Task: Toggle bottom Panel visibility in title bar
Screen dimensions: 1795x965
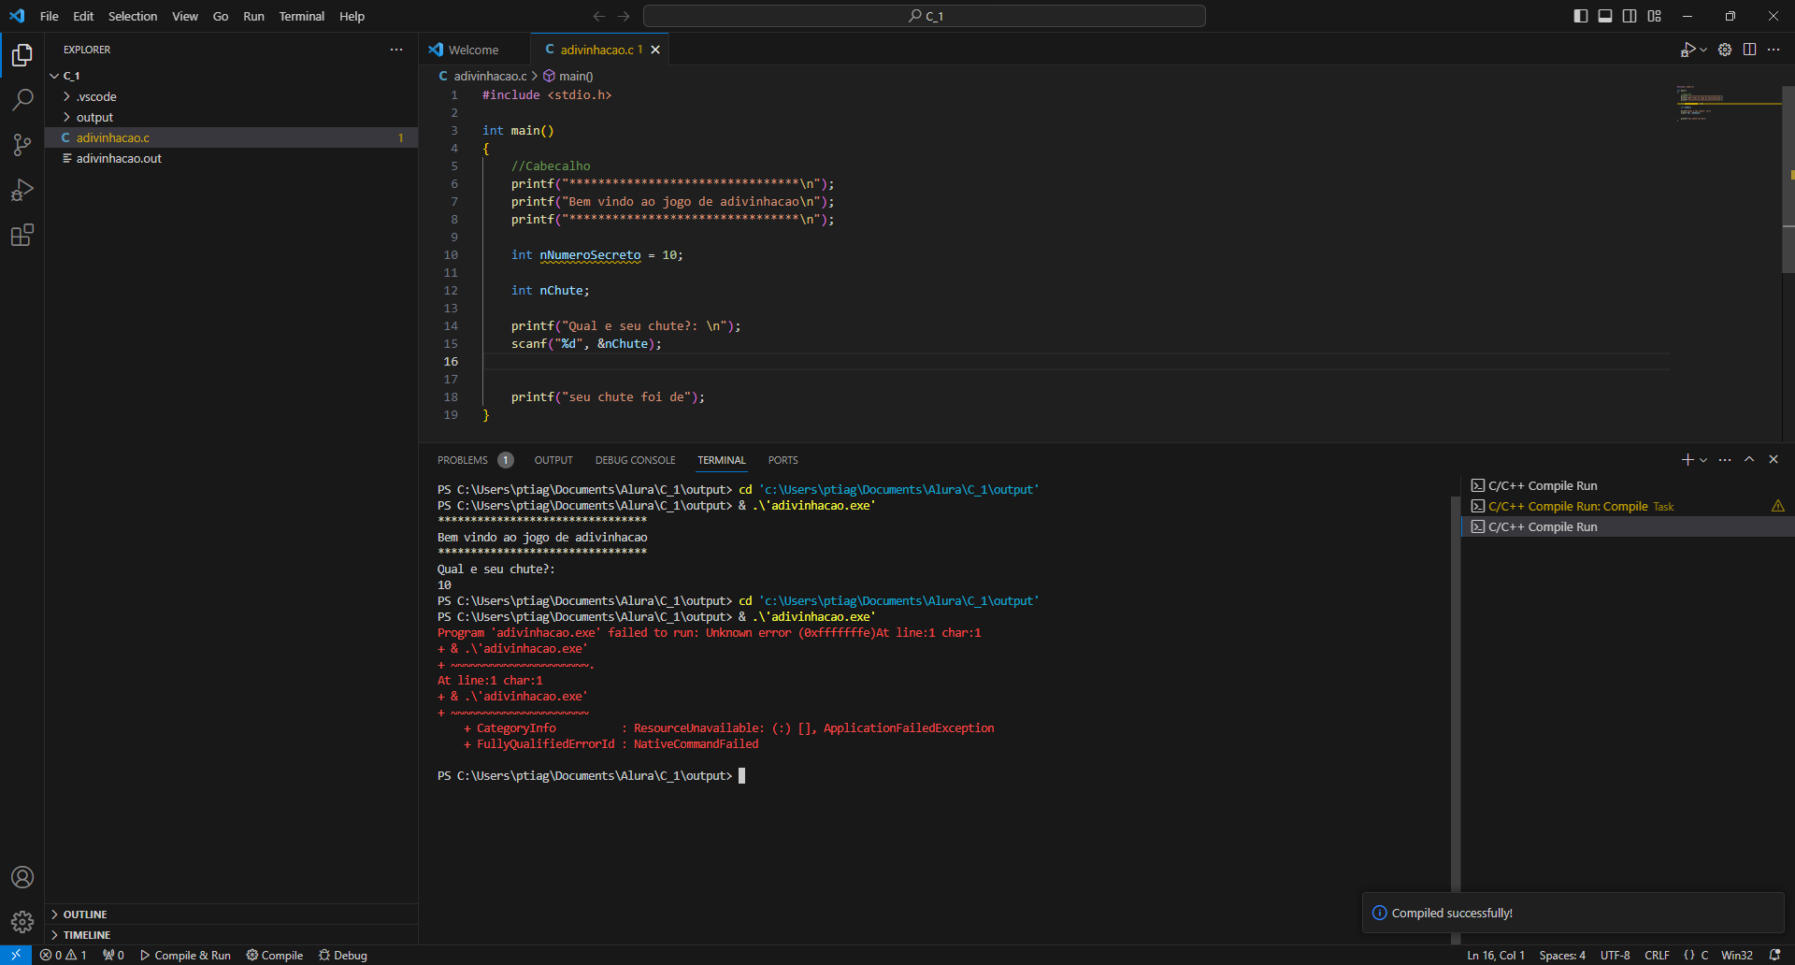Action: tap(1605, 16)
